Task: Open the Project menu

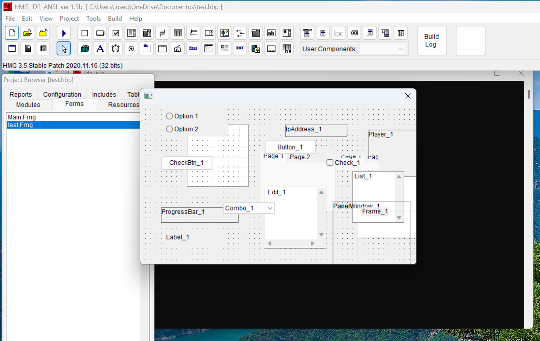Action: tap(69, 19)
